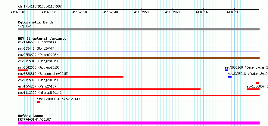Open the nsv3342606 (Audano2019) label
Screen dimensions: 268x126
39,67
